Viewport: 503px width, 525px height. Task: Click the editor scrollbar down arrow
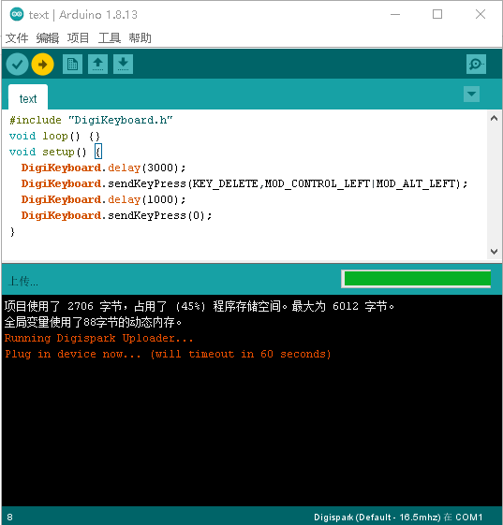coord(494,252)
